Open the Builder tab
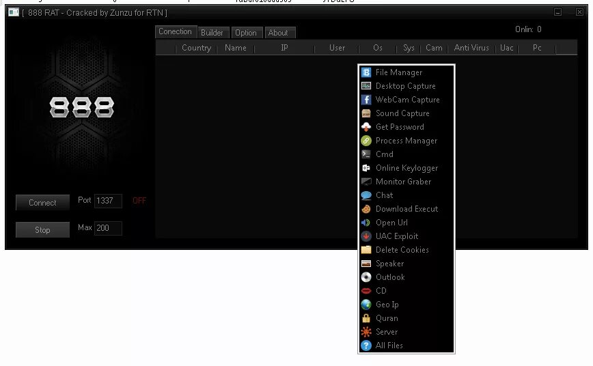 [x=212, y=33]
